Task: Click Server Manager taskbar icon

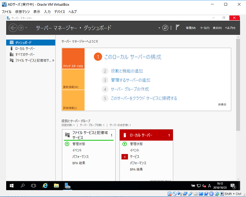Action: 68,186
